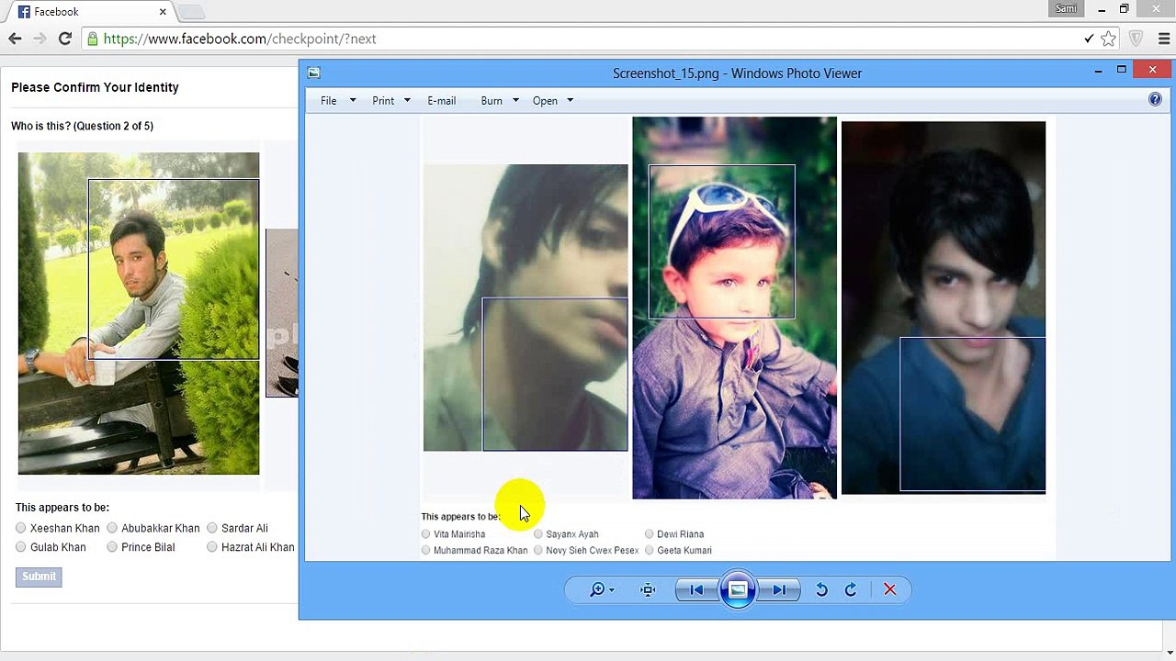
Task: Click 'Who is this? (Question 2 of 5)'
Action: pos(82,126)
